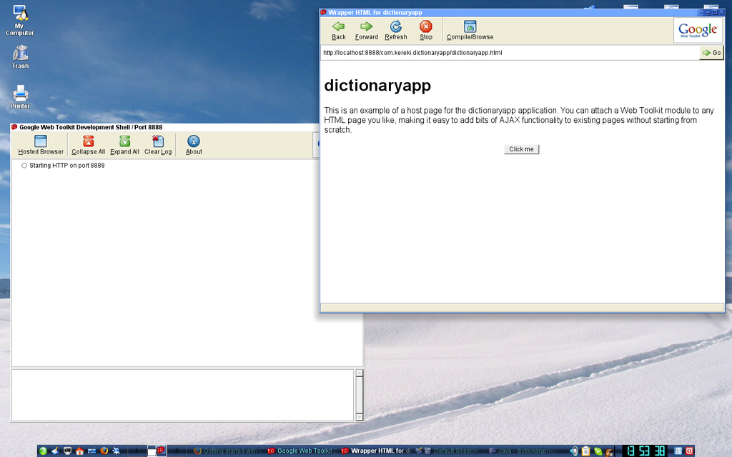
Task: Stop page loading with the Stop icon
Action: click(426, 30)
